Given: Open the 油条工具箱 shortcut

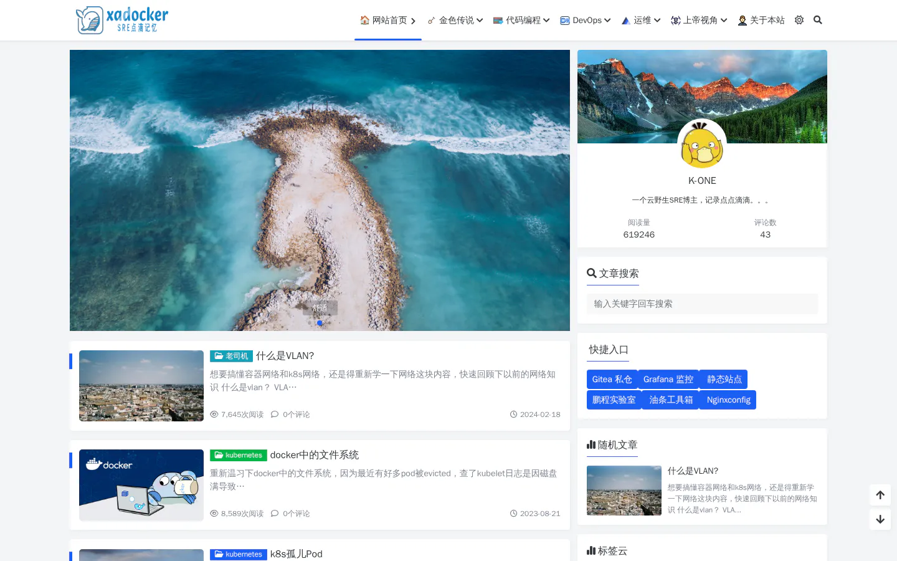Looking at the screenshot, I should point(672,400).
